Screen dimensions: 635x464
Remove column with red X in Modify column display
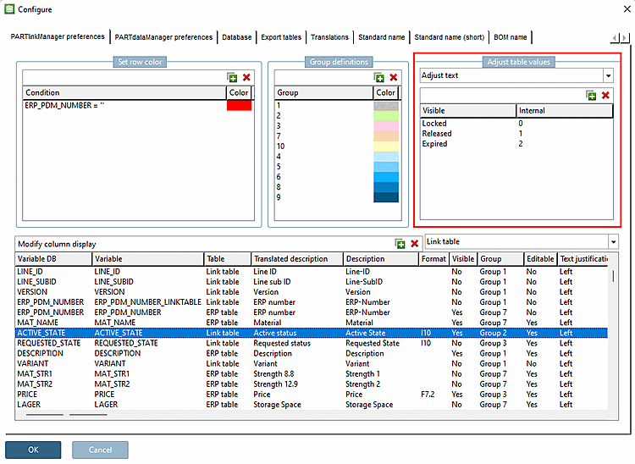[x=414, y=243]
